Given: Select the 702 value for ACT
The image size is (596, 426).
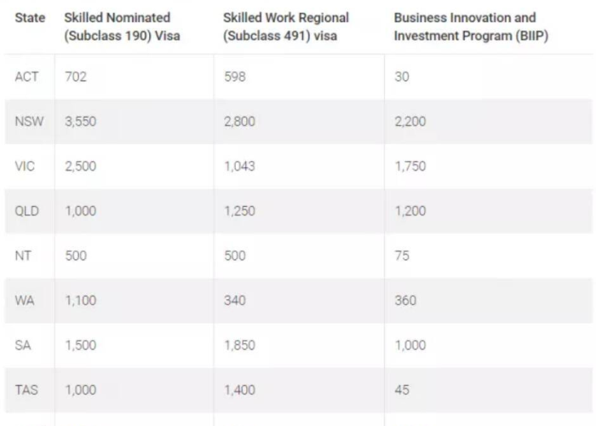Looking at the screenshot, I should (76, 77).
